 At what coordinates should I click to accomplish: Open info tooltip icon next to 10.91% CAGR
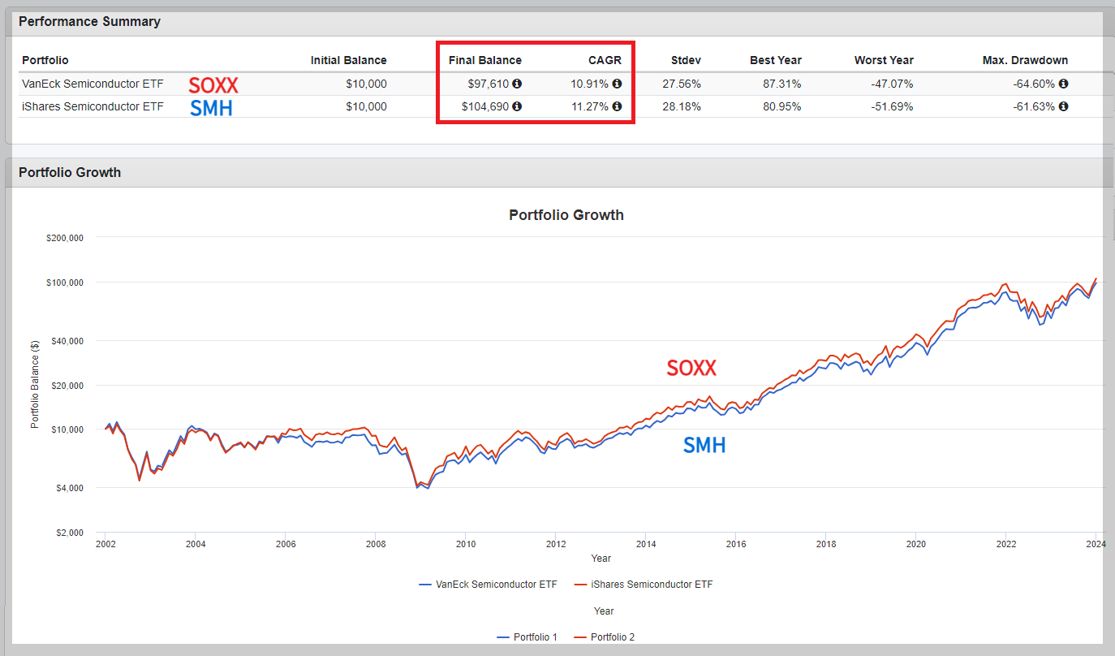click(x=617, y=84)
